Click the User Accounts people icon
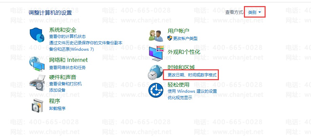Viewport: 311px width, 139px height. 156,36
